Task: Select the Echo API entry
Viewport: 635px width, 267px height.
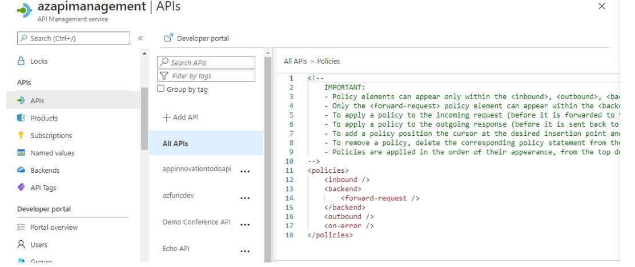Action: coord(176,248)
